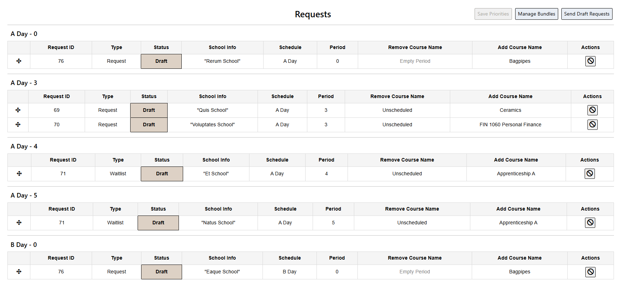Select the Draft status in Eaque School row
This screenshot has width=621, height=285.
click(x=162, y=272)
